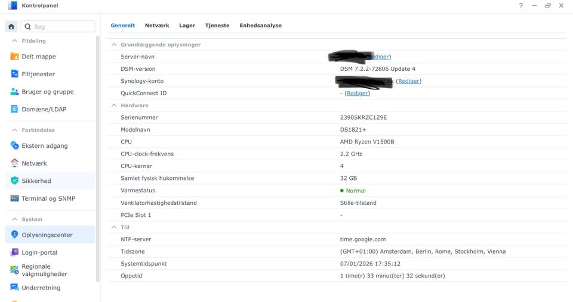Click the Stille-tilstand fan mode value

[x=358, y=203]
